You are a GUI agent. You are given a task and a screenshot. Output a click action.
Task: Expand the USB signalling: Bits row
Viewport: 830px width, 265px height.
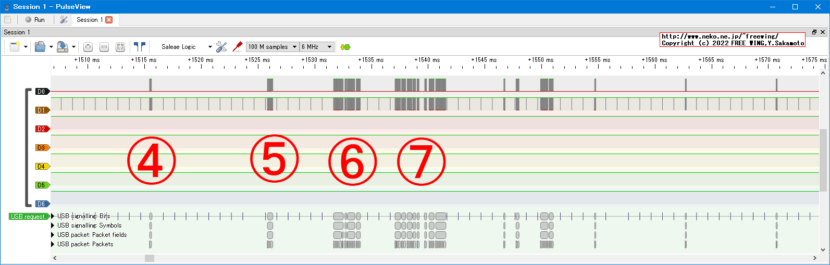tap(53, 216)
